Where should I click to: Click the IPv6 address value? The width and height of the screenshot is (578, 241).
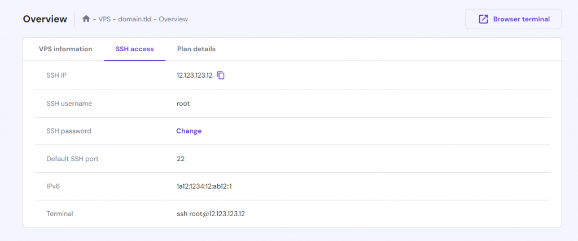[x=204, y=186]
